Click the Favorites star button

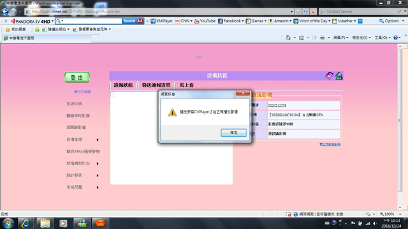(15, 29)
